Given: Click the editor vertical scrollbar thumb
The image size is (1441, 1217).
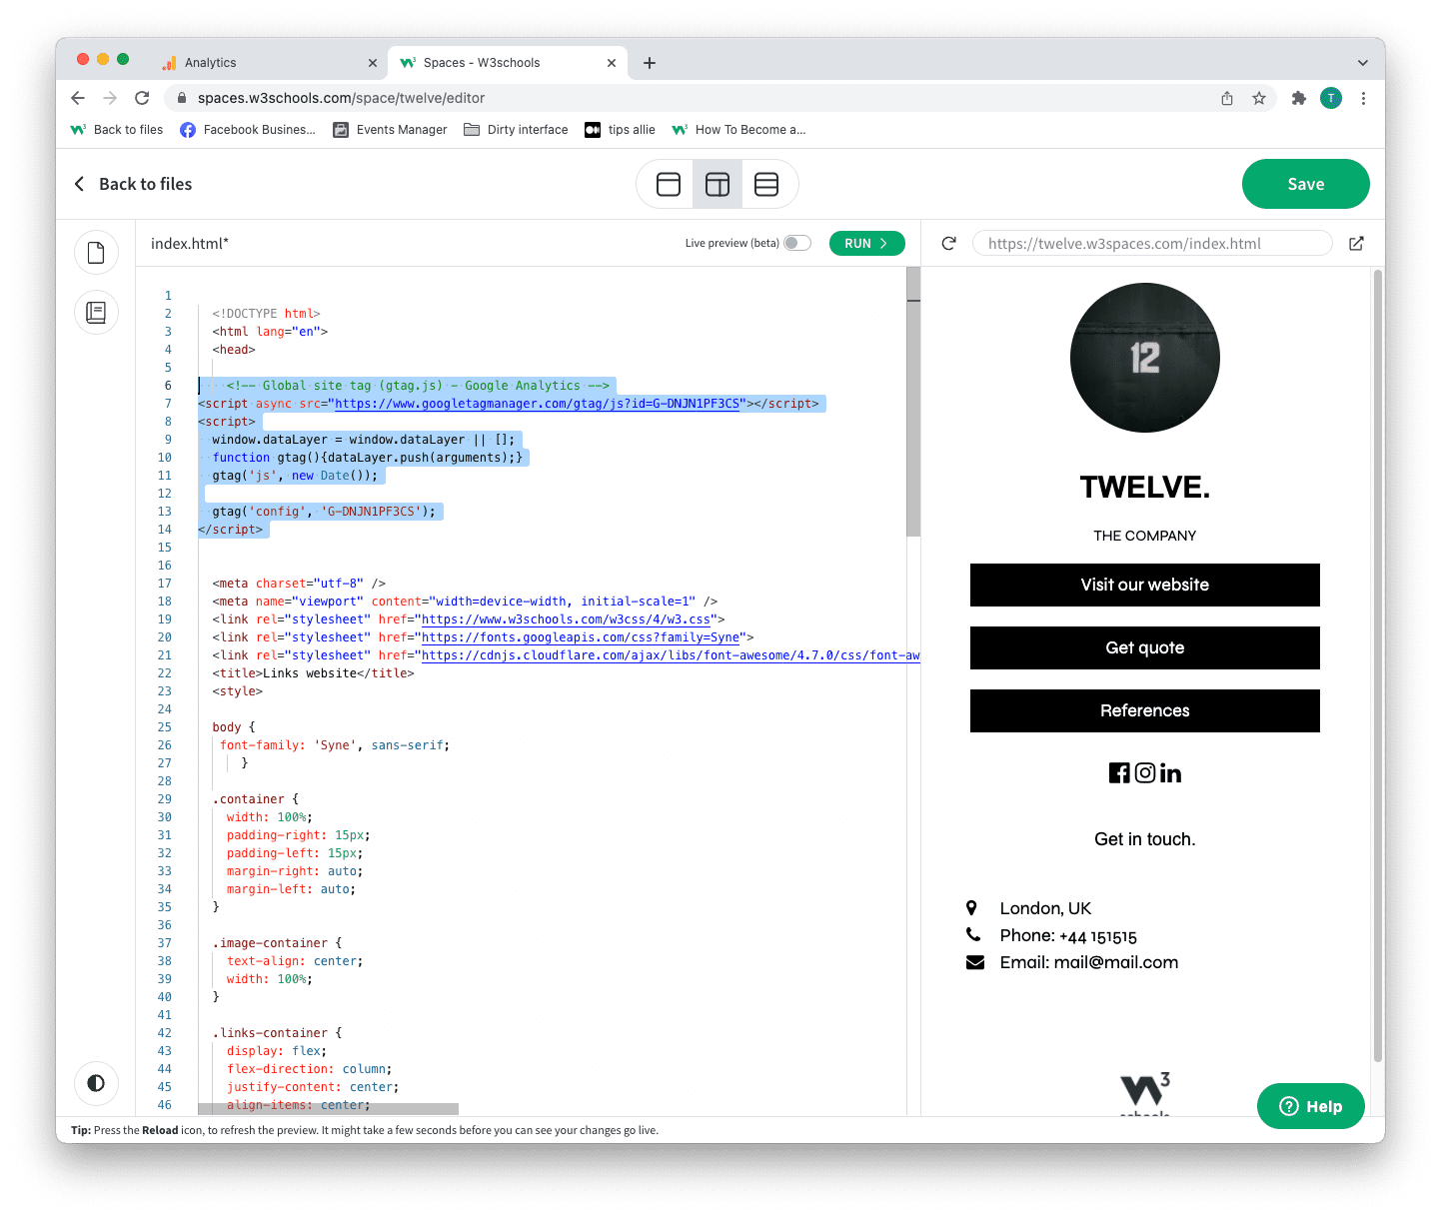Looking at the screenshot, I should point(913,402).
